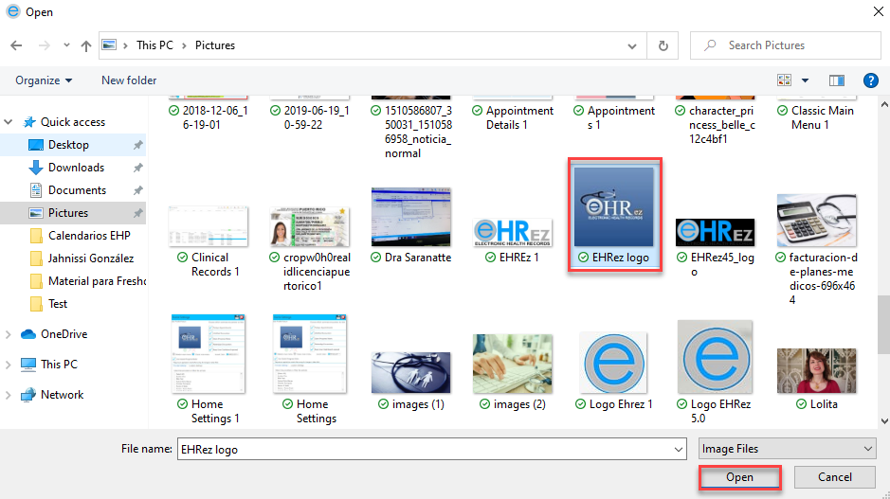Select the Network icon in sidebar

28,395
